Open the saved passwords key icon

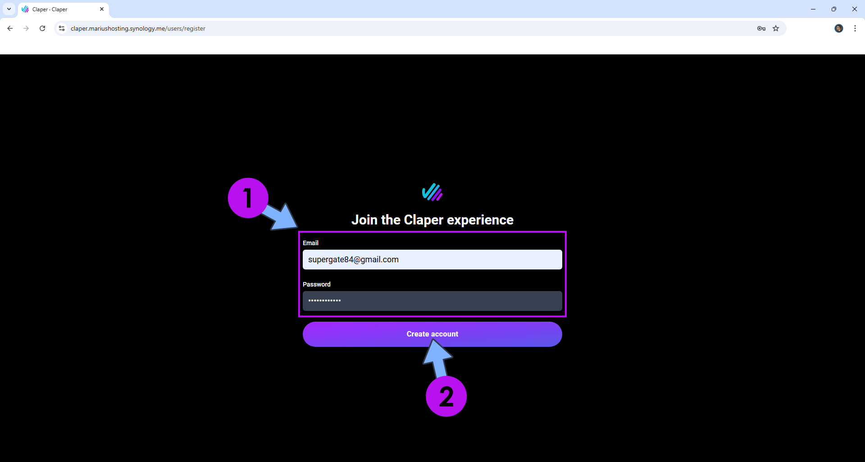(761, 28)
